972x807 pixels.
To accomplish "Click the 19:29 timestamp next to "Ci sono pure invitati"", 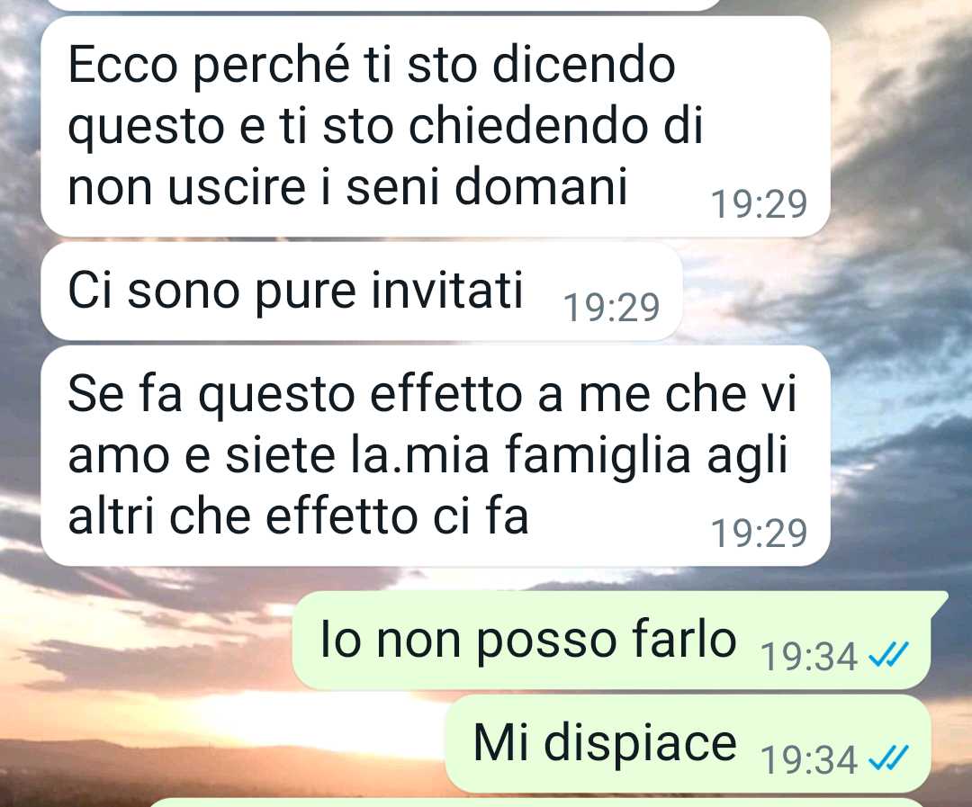I will point(611,308).
